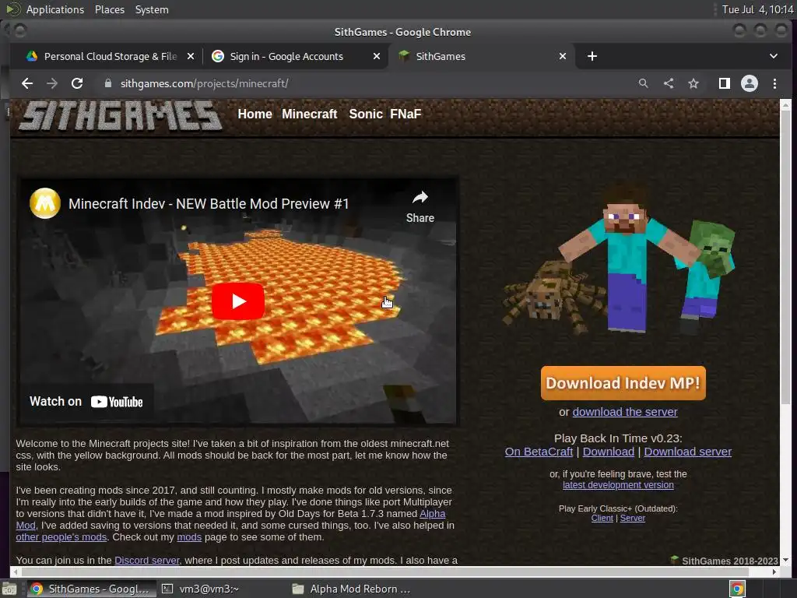797x598 pixels.
Task: Click the SithGames site logo
Action: coord(121,115)
